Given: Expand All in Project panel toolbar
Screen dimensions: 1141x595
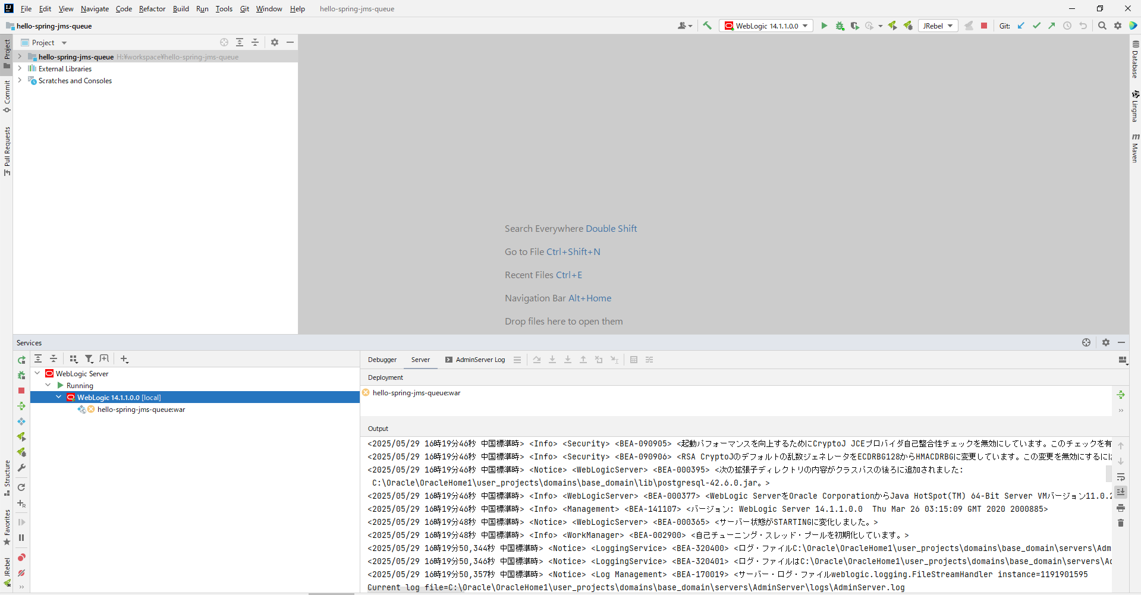Looking at the screenshot, I should [240, 42].
